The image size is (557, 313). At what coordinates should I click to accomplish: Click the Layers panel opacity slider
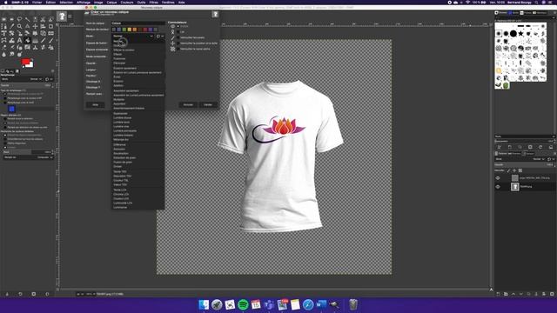[524, 164]
